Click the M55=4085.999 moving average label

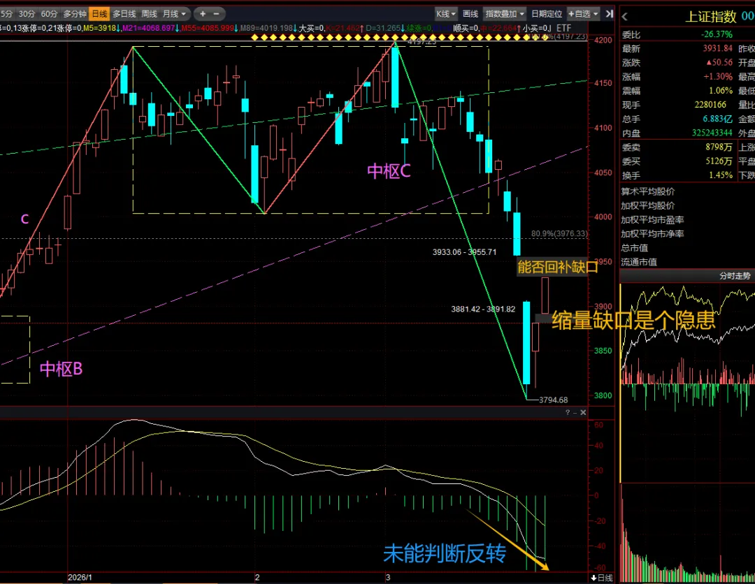tap(208, 29)
